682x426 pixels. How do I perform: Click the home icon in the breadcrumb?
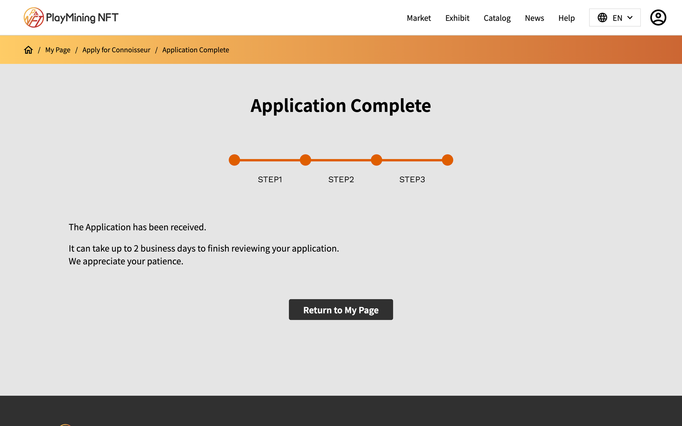click(28, 50)
